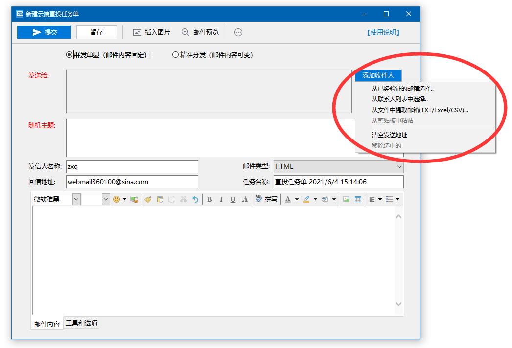This screenshot has width=512, height=348.
Task: Click the circled ellipsis more options icon
Action: (238, 32)
